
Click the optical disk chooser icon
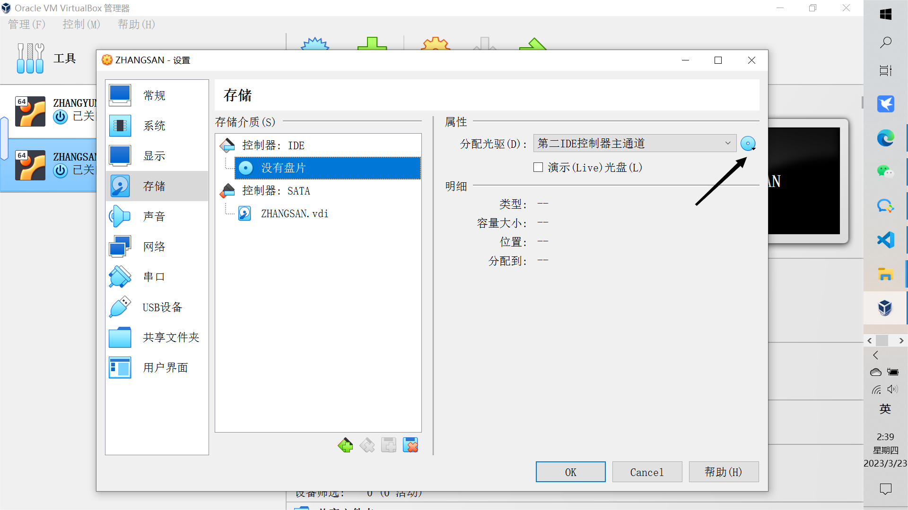pyautogui.click(x=748, y=144)
